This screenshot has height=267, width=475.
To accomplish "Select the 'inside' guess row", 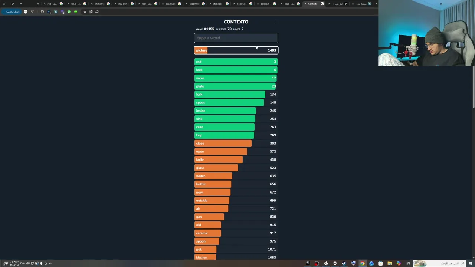I will coord(236,111).
